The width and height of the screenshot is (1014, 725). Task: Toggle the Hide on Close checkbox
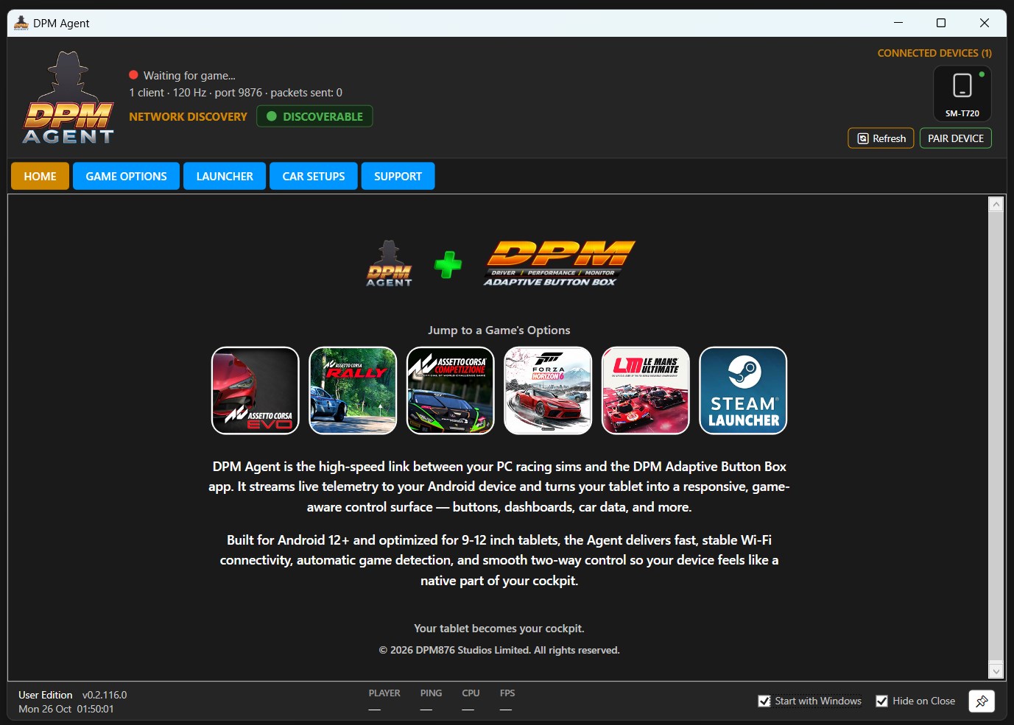coord(882,701)
